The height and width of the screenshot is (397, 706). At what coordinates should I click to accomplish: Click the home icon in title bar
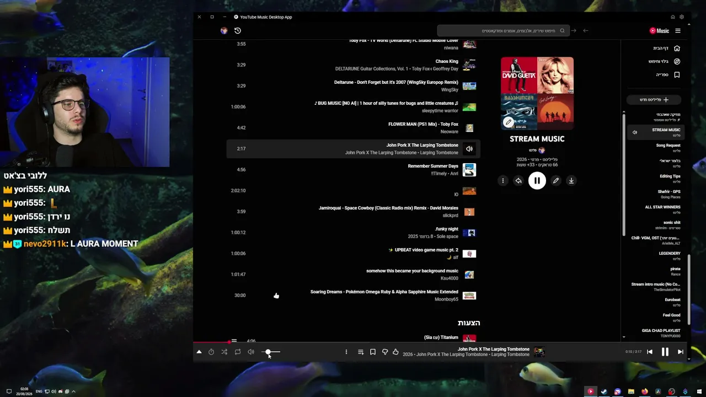[x=673, y=17]
